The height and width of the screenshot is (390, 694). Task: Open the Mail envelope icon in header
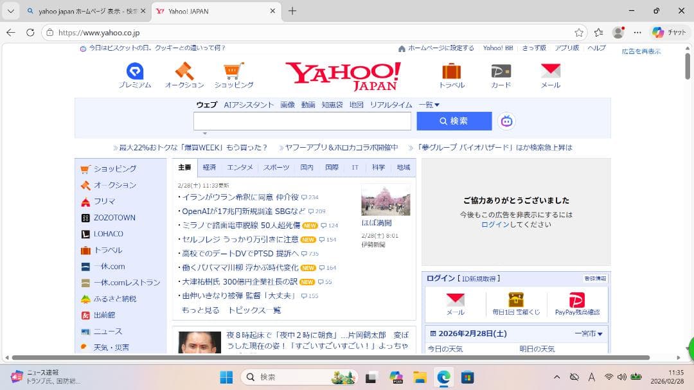pos(551,71)
